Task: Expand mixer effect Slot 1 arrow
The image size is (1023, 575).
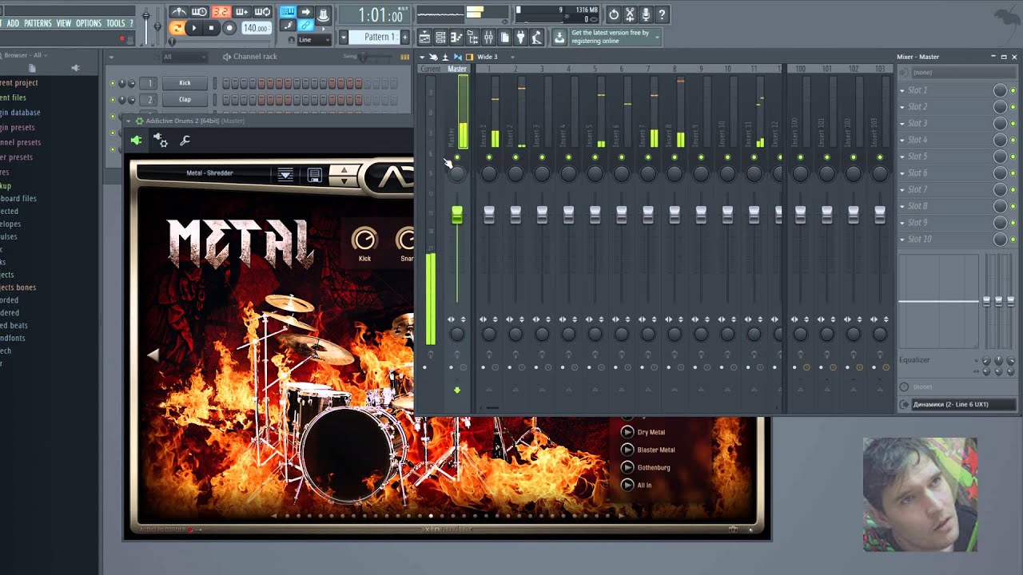Action: pyautogui.click(x=902, y=90)
